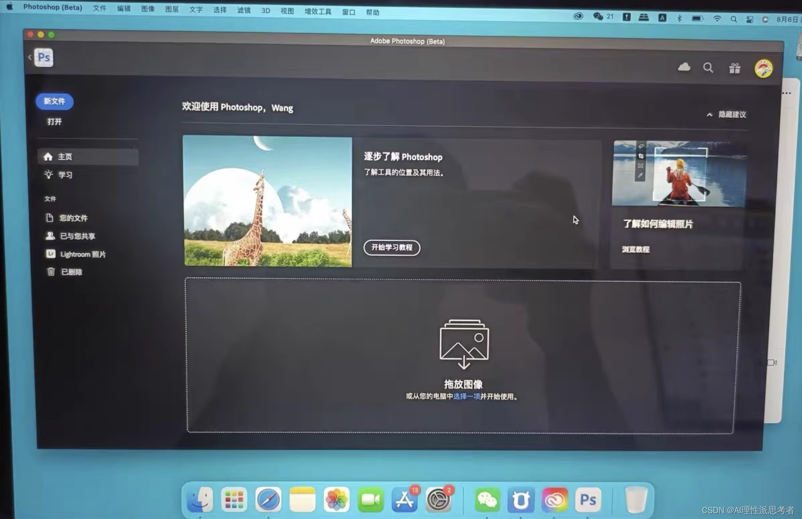The width and height of the screenshot is (802, 519).
Task: Click the 开始学习教程 button
Action: pyautogui.click(x=392, y=247)
